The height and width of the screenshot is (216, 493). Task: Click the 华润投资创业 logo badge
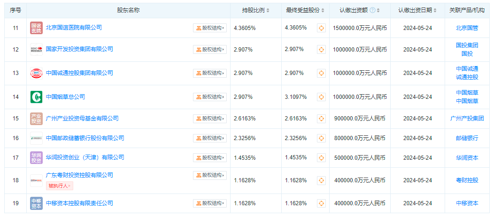(x=36, y=157)
